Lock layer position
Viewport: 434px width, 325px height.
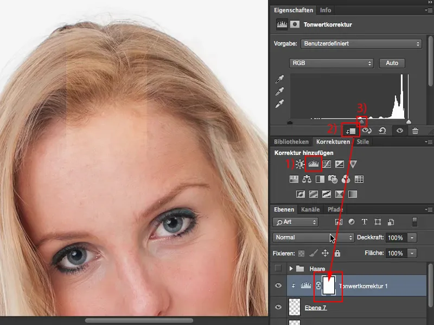click(x=325, y=253)
